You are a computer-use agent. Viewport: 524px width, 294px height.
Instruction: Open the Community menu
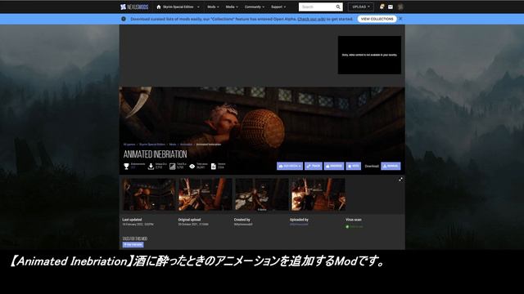[x=255, y=7]
